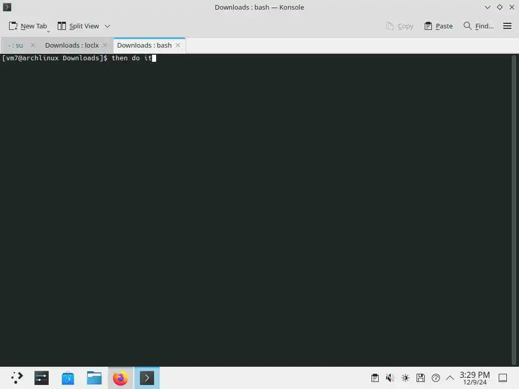Switch to Firefox from taskbar
The height and width of the screenshot is (389, 519).
(x=121, y=378)
